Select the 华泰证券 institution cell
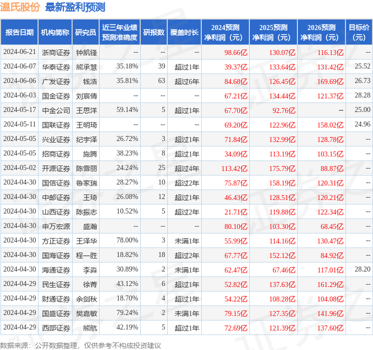 [x=56, y=67]
